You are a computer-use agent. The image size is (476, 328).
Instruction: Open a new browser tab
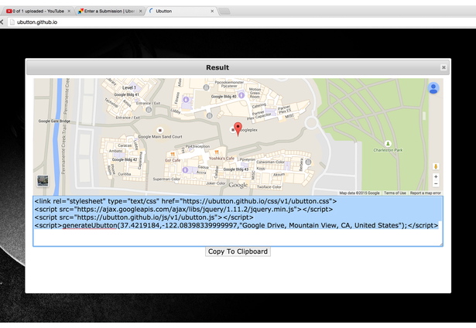point(224,12)
